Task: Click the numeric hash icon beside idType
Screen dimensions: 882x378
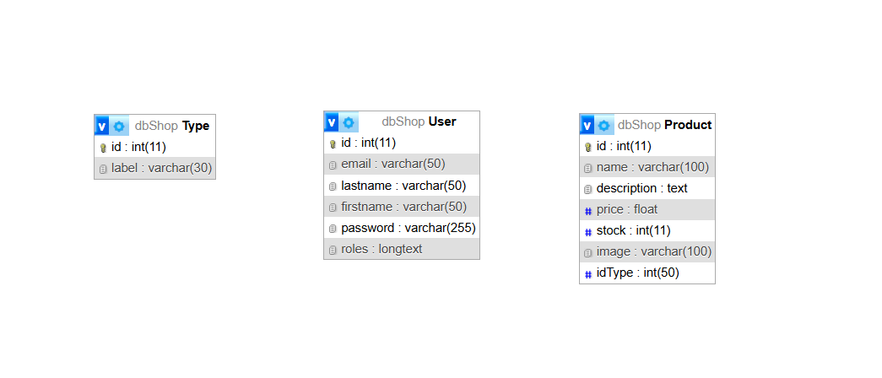Action: 588,273
